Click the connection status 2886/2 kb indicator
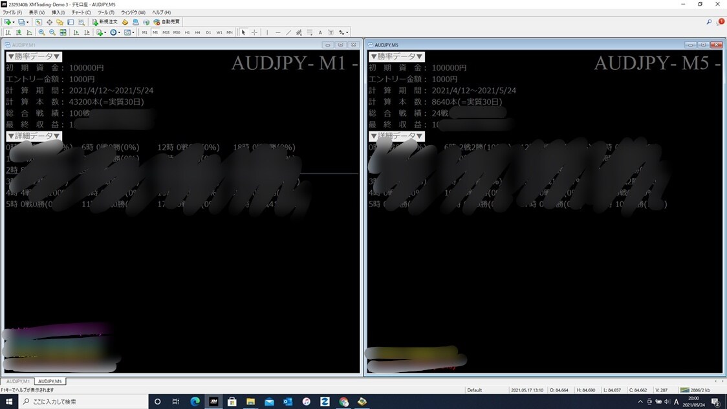 [695, 390]
